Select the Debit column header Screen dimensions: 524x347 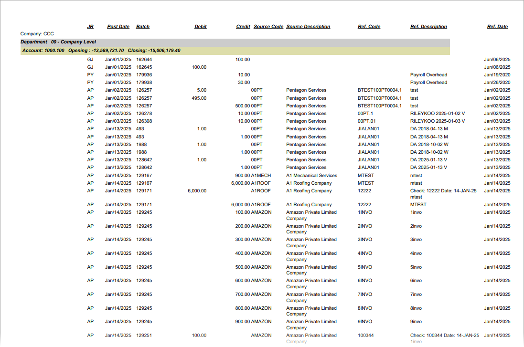tap(201, 27)
